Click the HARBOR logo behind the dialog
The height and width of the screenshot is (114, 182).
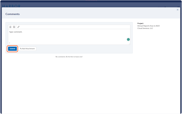11,6
